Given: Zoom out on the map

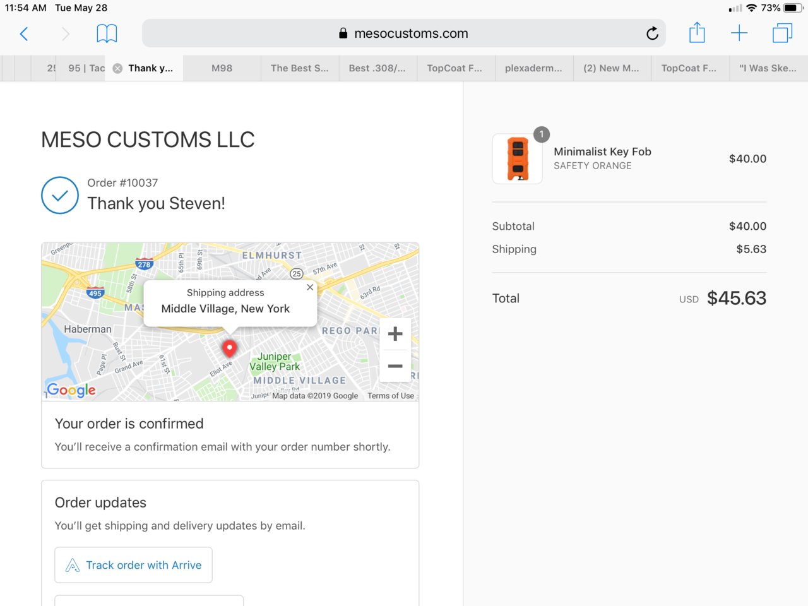Looking at the screenshot, I should click(395, 366).
